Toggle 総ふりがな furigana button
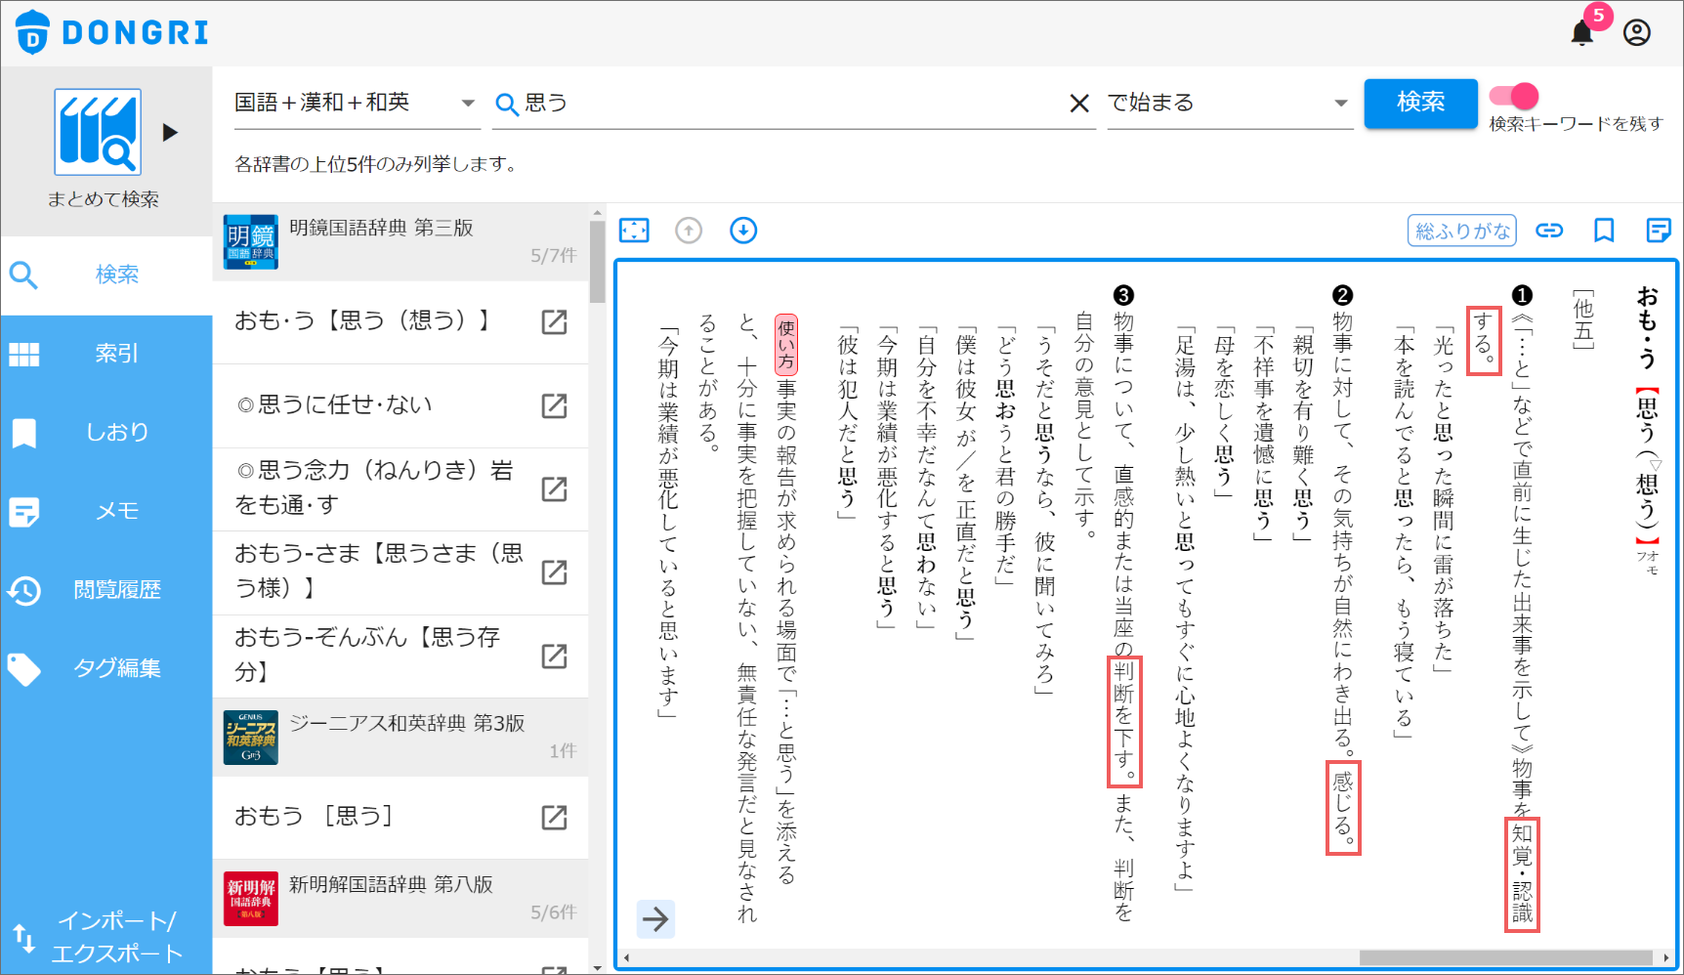 tap(1461, 231)
